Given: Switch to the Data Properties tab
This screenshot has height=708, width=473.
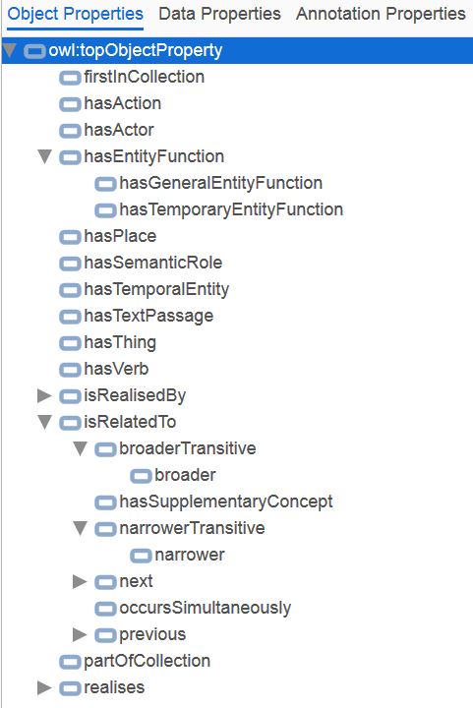Looking at the screenshot, I should coord(220,14).
